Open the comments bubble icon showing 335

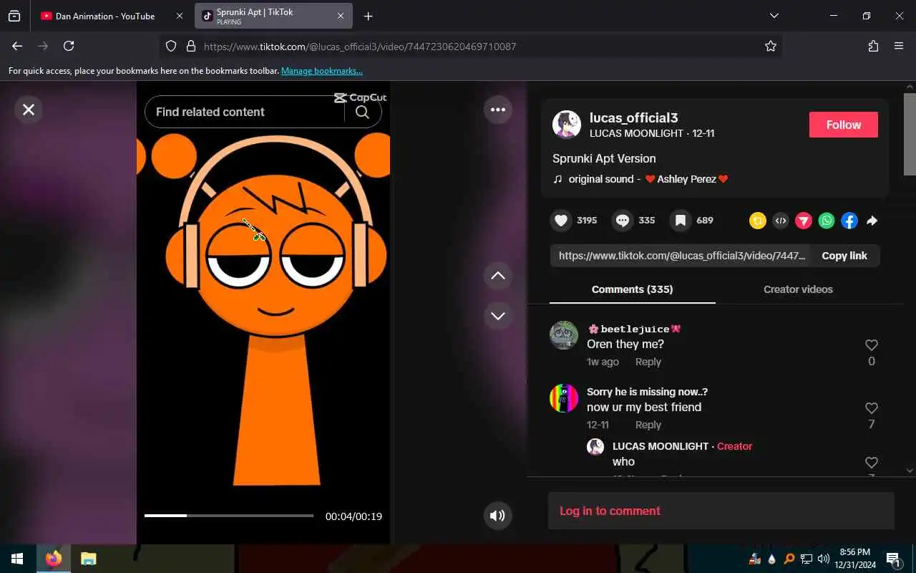point(623,221)
